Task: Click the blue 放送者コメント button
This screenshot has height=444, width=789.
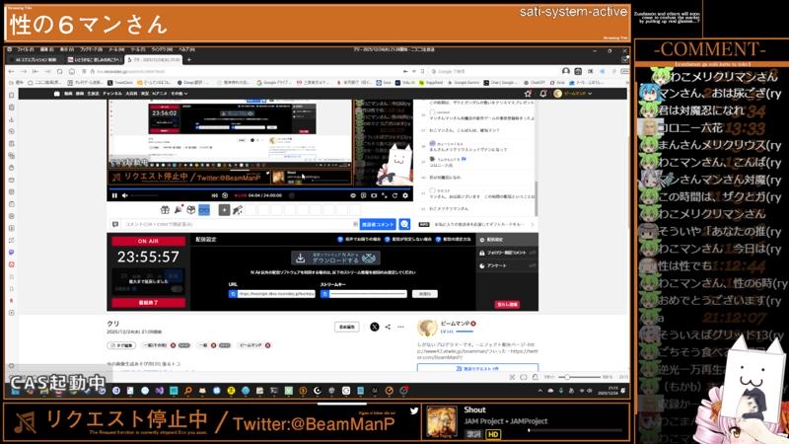Action: coord(378,224)
